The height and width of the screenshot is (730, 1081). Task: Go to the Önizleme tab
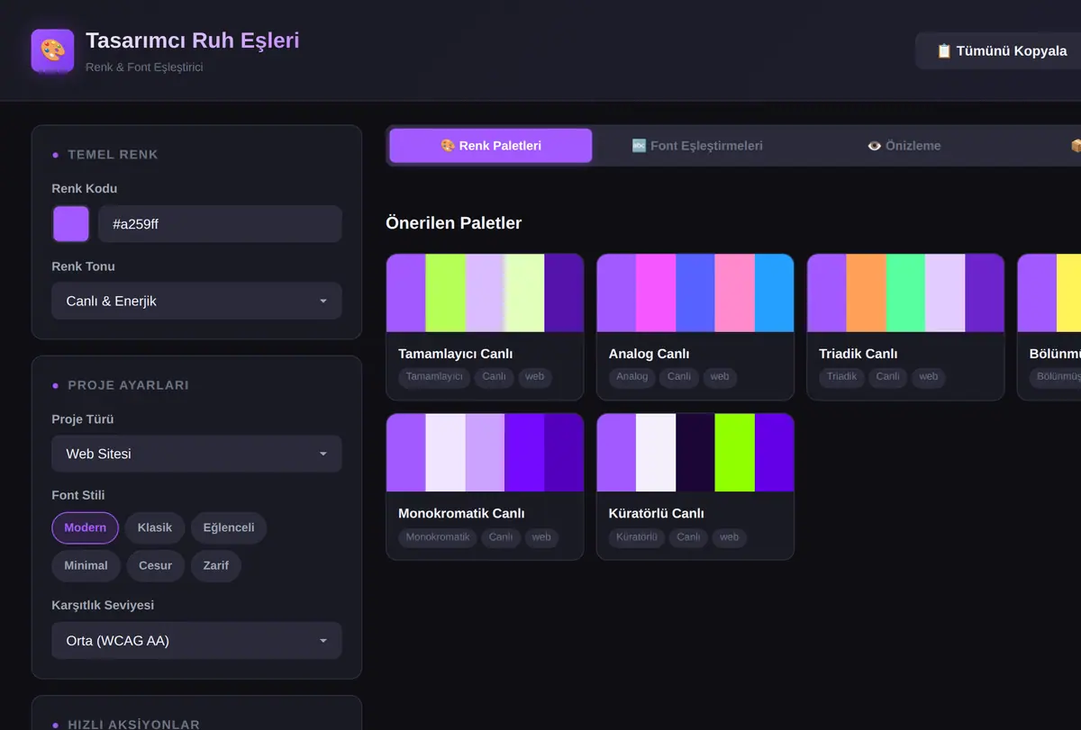(x=904, y=146)
